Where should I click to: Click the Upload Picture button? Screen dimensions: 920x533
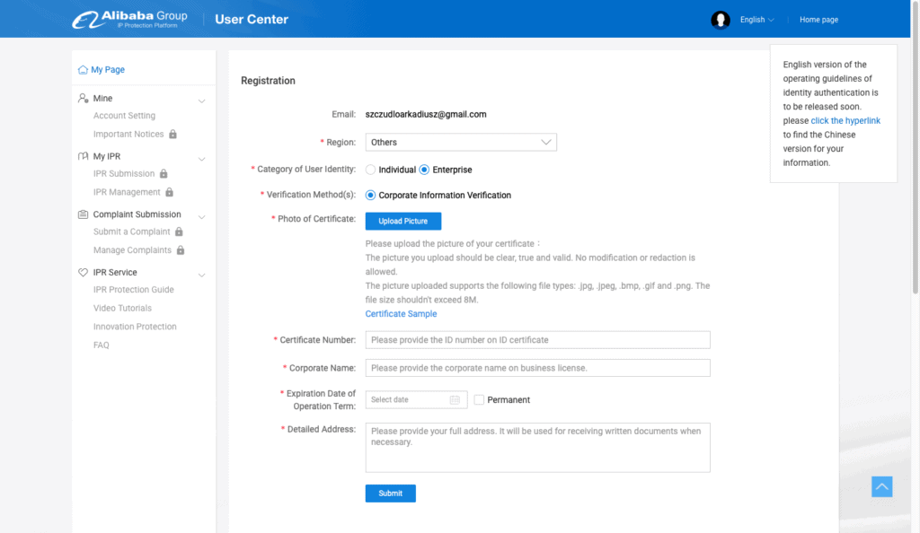coord(402,221)
